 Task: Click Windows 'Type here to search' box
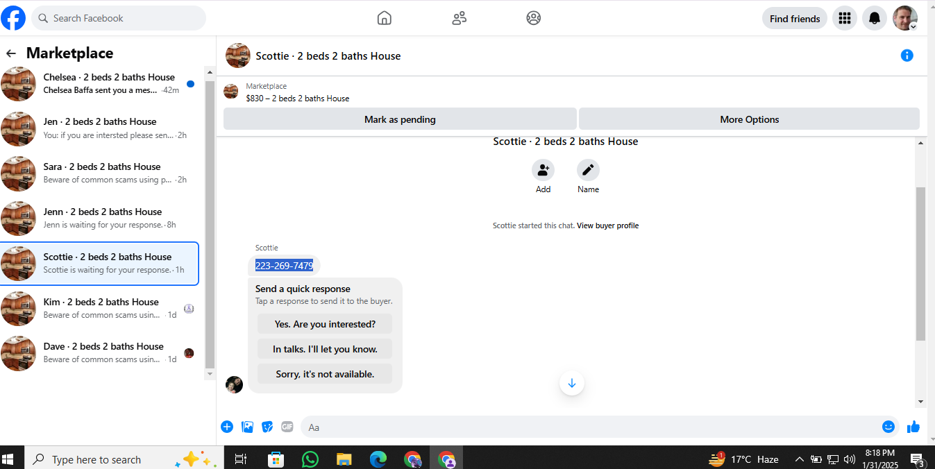tap(124, 459)
